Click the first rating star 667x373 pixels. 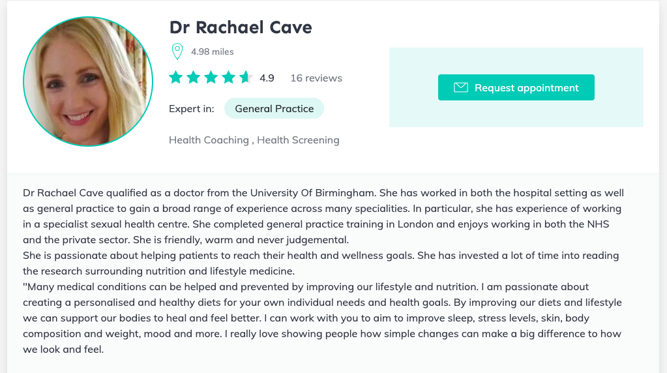tap(175, 78)
